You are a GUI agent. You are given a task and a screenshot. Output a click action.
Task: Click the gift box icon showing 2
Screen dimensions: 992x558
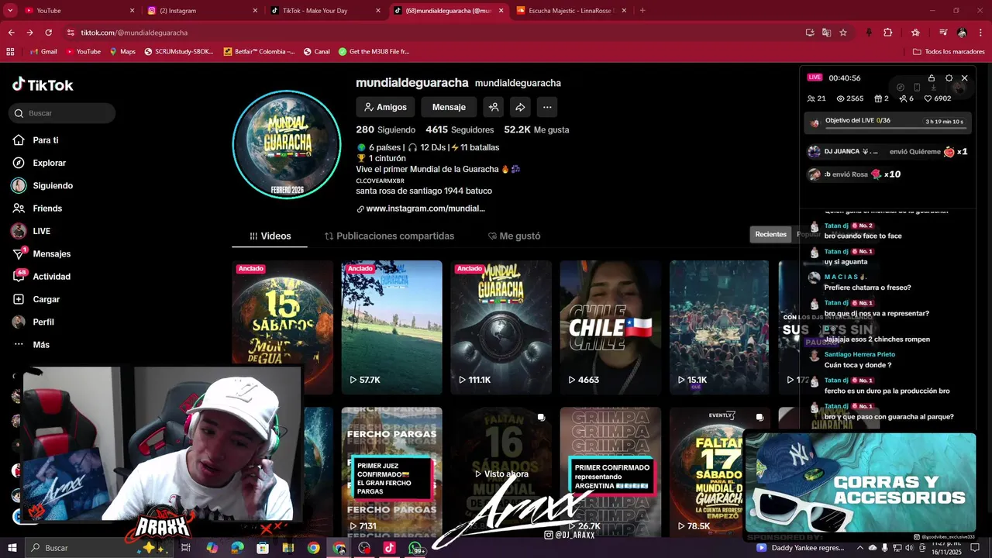pos(878,98)
